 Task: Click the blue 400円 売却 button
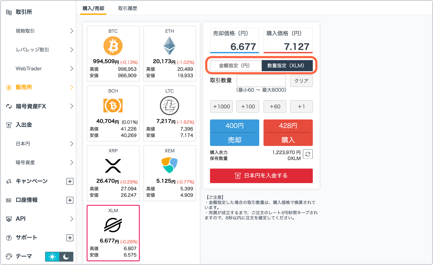point(235,133)
